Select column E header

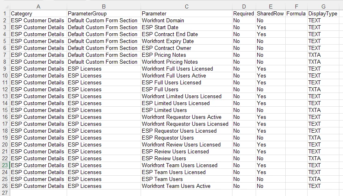271,6
